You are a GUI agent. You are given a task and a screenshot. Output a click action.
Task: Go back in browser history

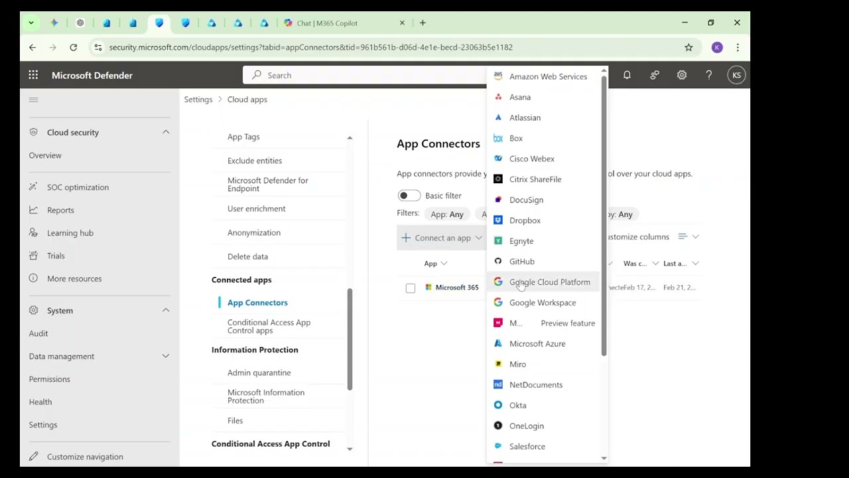33,47
